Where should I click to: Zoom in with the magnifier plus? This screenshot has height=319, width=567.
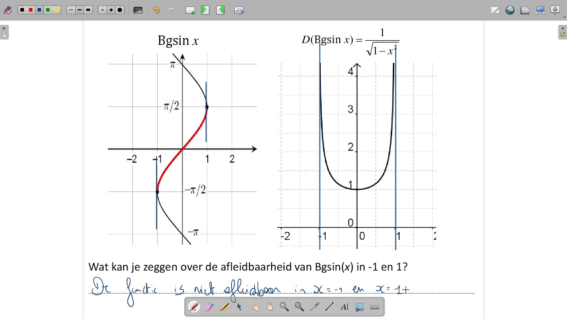pyautogui.click(x=284, y=307)
